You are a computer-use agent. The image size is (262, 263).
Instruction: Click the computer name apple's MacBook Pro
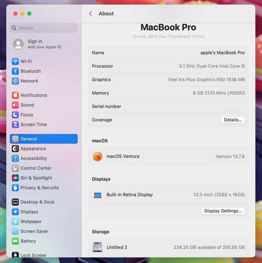(x=222, y=53)
